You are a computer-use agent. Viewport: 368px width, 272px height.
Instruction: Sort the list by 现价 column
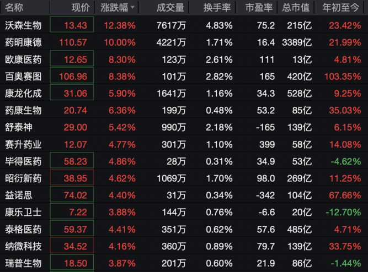(80, 8)
